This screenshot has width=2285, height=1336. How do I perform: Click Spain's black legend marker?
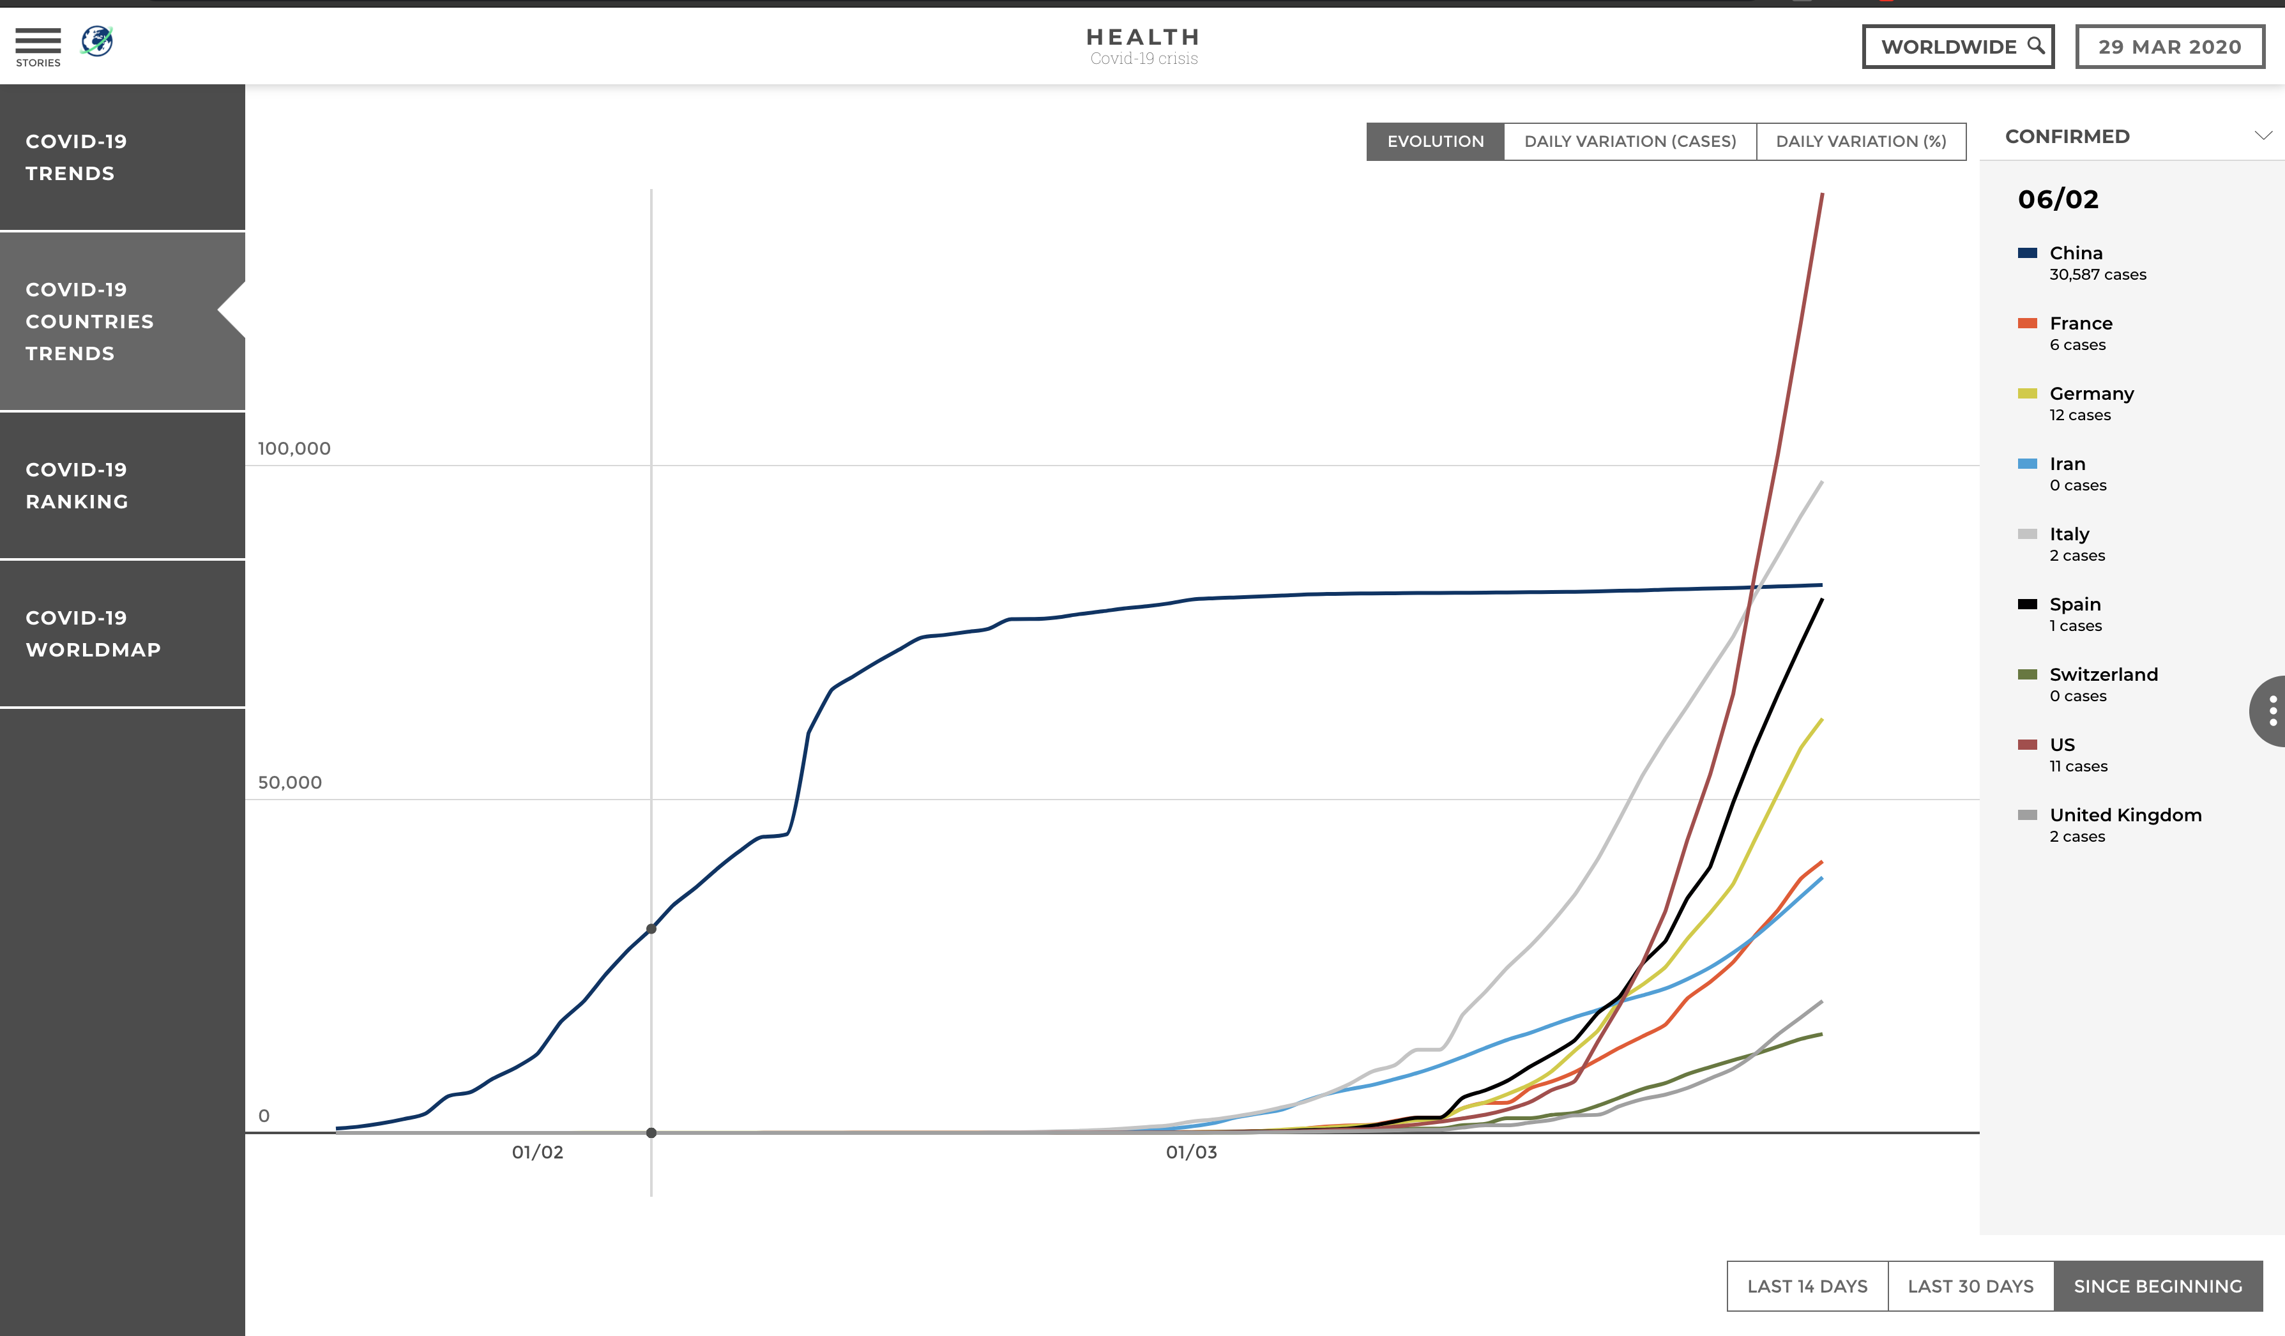click(x=2028, y=604)
